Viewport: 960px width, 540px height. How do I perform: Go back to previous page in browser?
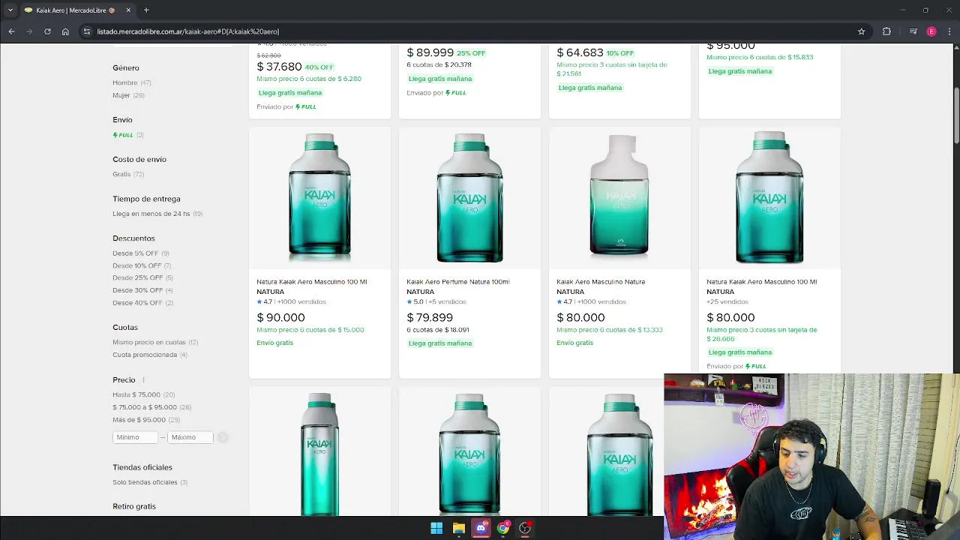(11, 31)
